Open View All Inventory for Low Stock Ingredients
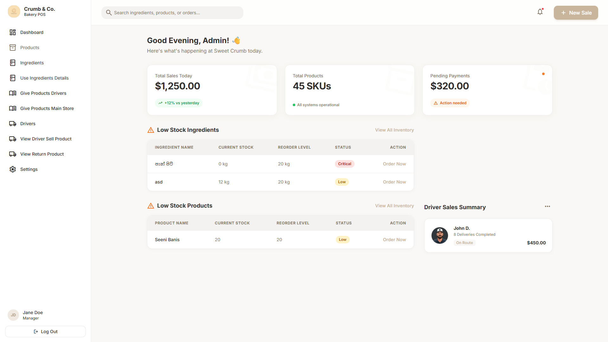 (394, 130)
